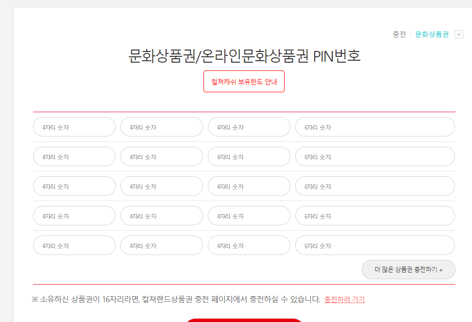Click first row's 6자리 숫자 field
472x322 pixels.
pyautogui.click(x=375, y=127)
